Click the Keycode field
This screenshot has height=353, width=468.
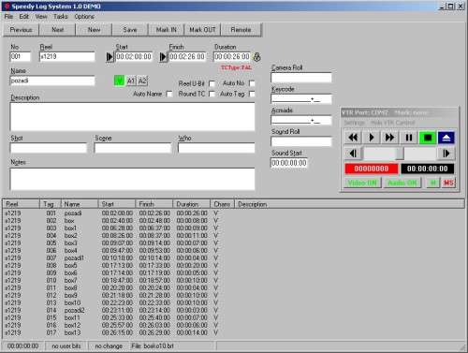point(301,98)
